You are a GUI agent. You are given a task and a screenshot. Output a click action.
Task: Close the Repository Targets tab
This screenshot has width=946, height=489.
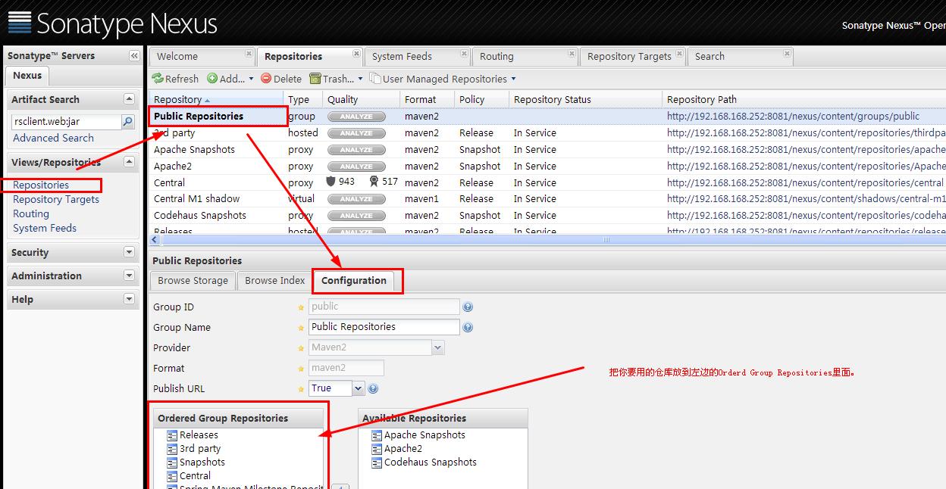tap(680, 53)
